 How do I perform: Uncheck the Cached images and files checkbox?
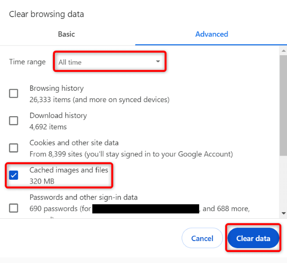14,175
